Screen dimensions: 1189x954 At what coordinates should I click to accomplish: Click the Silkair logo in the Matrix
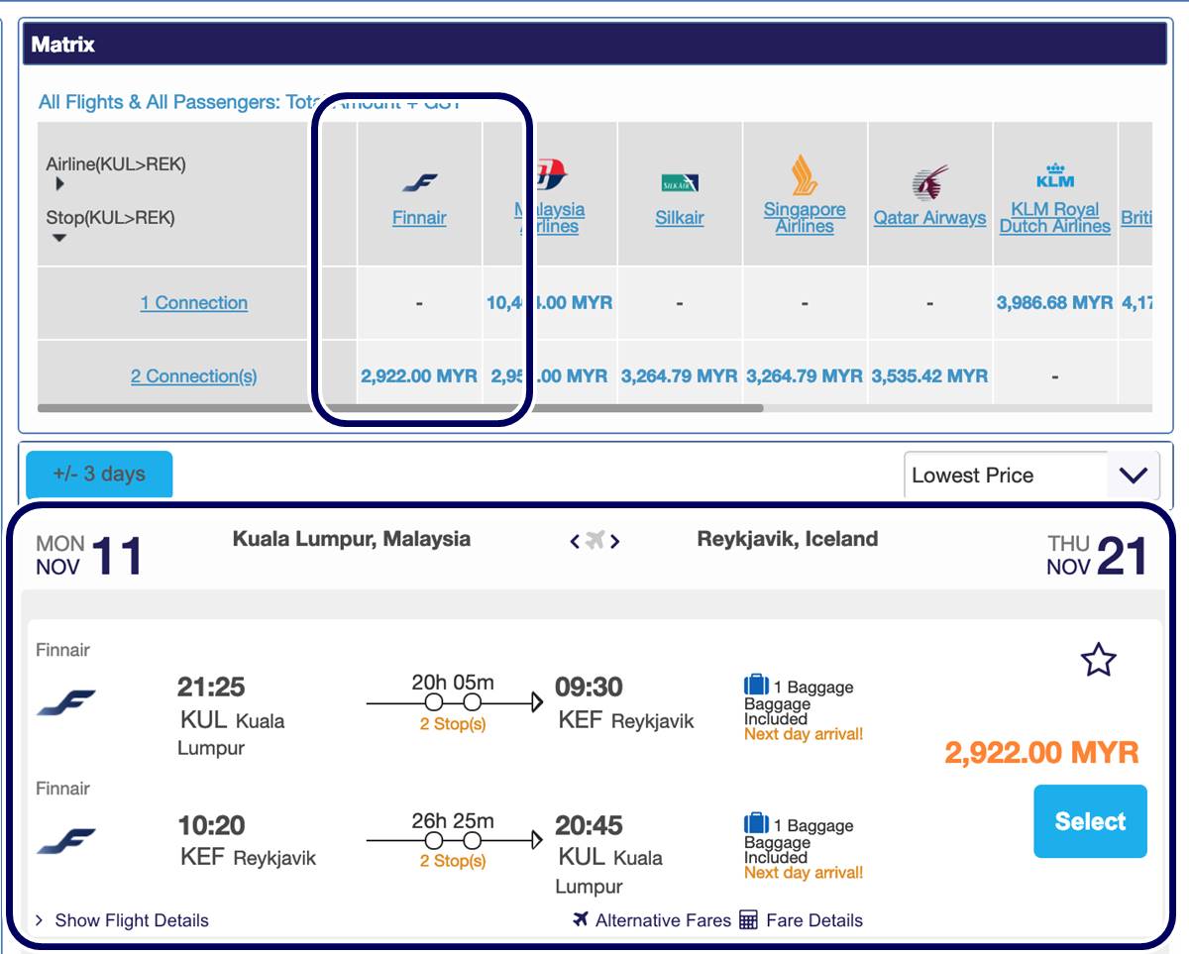pyautogui.click(x=680, y=182)
